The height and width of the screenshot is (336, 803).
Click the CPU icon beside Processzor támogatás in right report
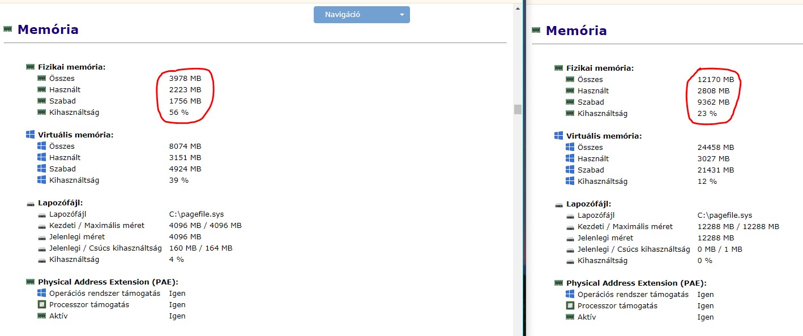(x=570, y=305)
